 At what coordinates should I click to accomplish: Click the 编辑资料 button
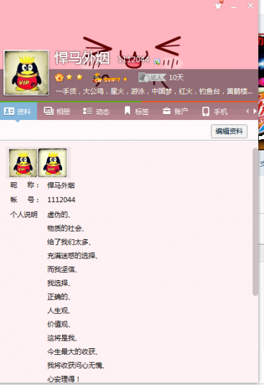point(229,131)
